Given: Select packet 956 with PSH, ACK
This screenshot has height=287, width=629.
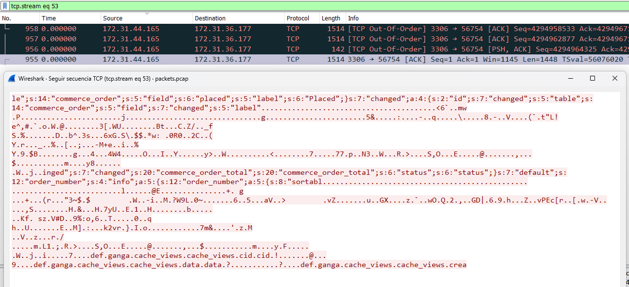Looking at the screenshot, I should point(314,49).
